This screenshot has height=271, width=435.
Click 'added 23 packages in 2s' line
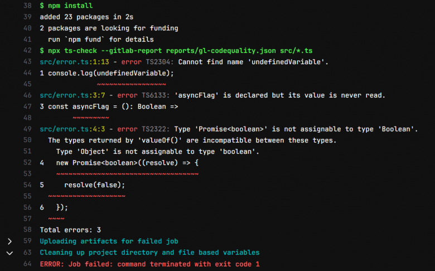click(86, 17)
